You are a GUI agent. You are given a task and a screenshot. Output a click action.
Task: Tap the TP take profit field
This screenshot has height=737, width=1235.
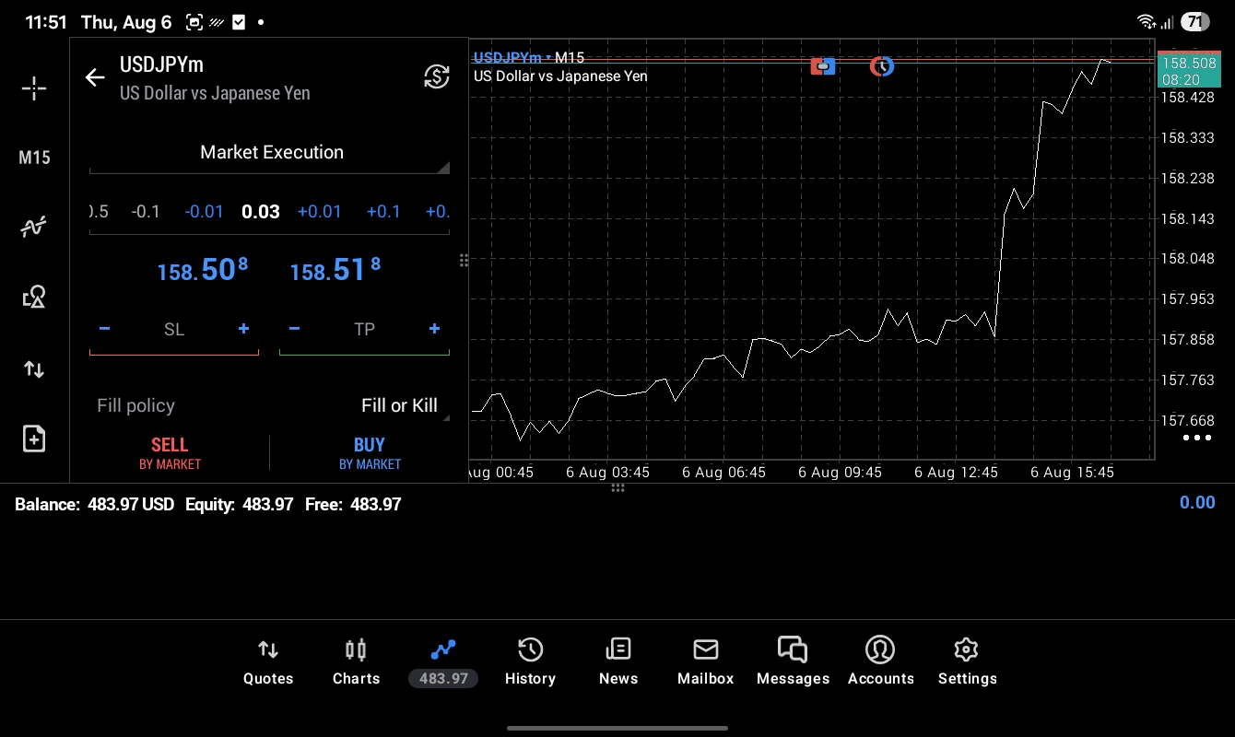364,330
